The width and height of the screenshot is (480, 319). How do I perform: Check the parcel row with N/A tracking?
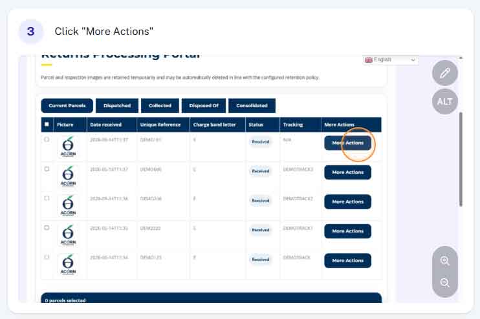pos(47,139)
